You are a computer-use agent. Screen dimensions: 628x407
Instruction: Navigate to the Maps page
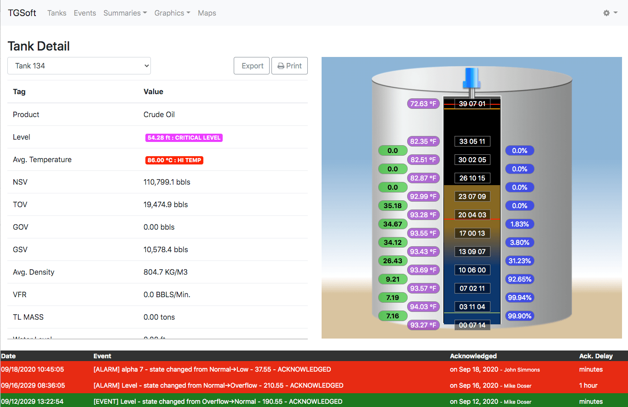pyautogui.click(x=207, y=13)
